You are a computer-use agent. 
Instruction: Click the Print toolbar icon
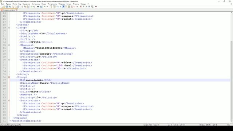tap(19, 7)
